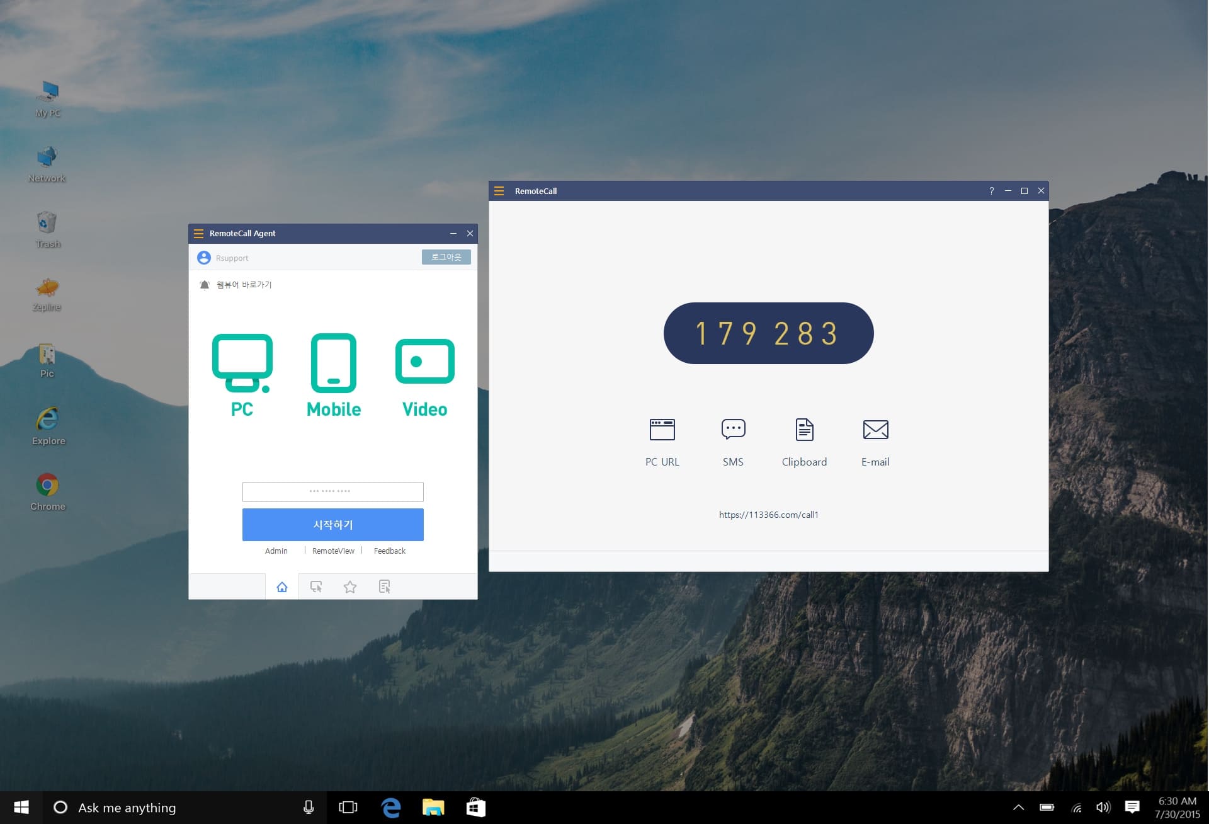Image resolution: width=1209 pixels, height=824 pixels.
Task: Open the remote session tab icon
Action: [x=316, y=587]
